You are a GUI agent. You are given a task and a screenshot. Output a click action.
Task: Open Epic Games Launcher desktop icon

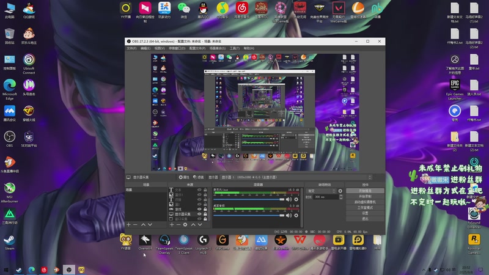pos(455,89)
